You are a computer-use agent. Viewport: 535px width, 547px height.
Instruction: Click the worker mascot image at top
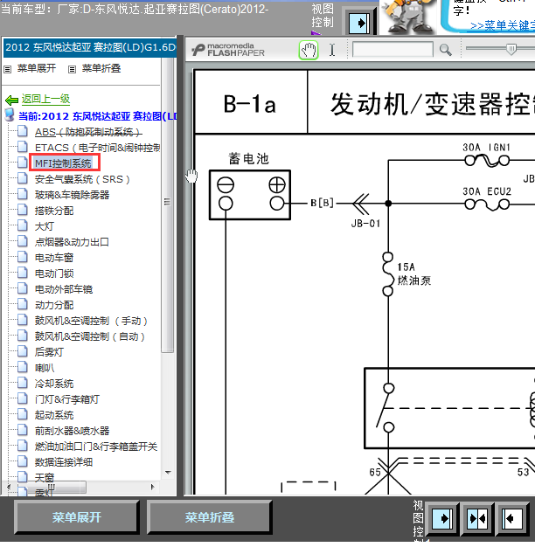click(x=406, y=17)
